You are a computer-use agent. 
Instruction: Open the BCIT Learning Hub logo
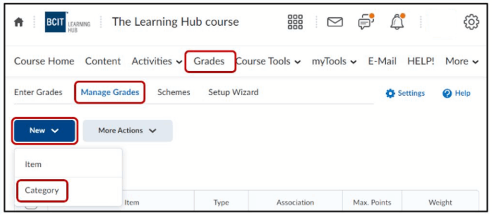tap(67, 23)
